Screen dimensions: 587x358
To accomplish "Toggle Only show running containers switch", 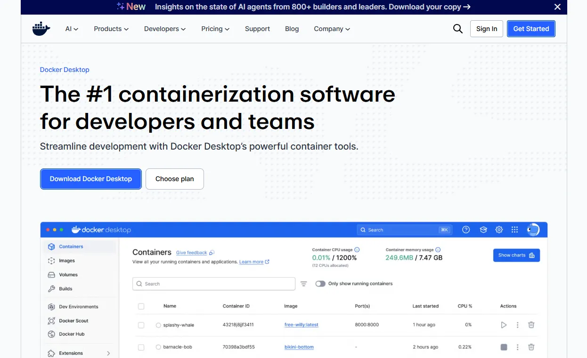I will pyautogui.click(x=320, y=284).
